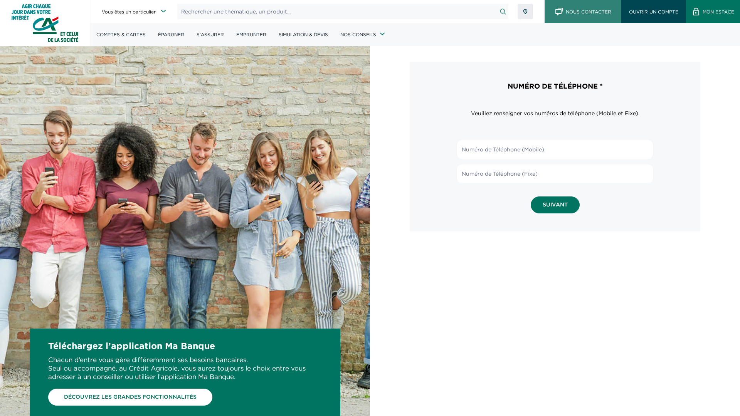Click Découvrez les grandes fonctionnalités button
The width and height of the screenshot is (740, 416).
[x=130, y=397]
